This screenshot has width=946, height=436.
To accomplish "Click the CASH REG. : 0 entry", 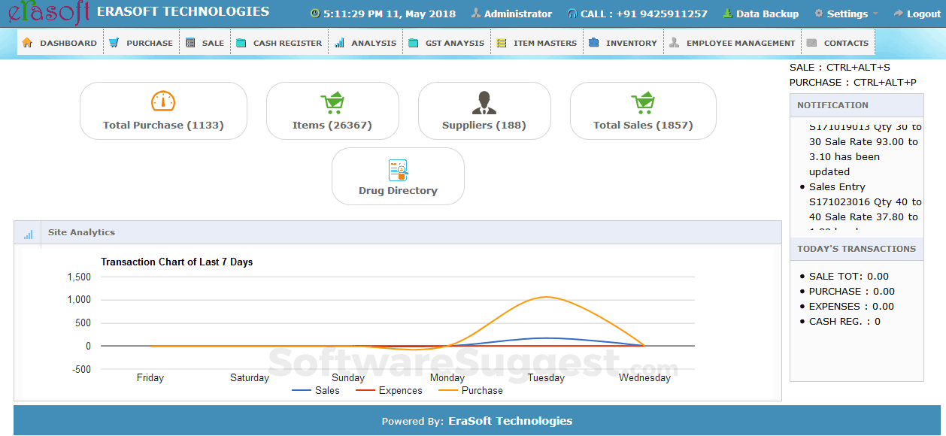I will (844, 321).
